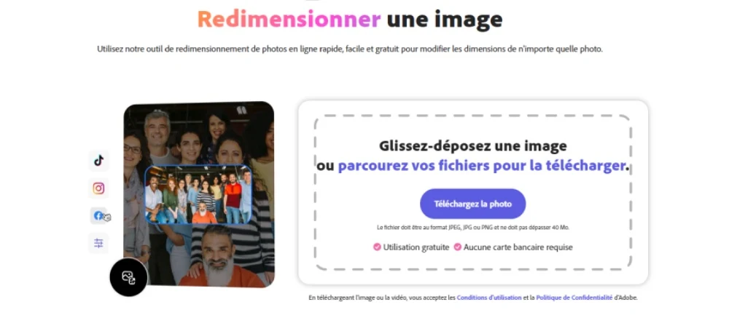Select the TikTok size preset icon
The height and width of the screenshot is (323, 729).
pos(98,161)
